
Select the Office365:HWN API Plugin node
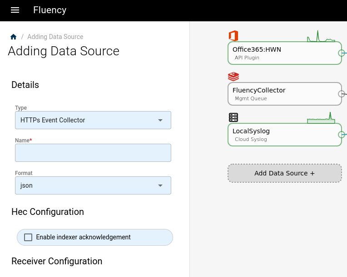(x=285, y=53)
